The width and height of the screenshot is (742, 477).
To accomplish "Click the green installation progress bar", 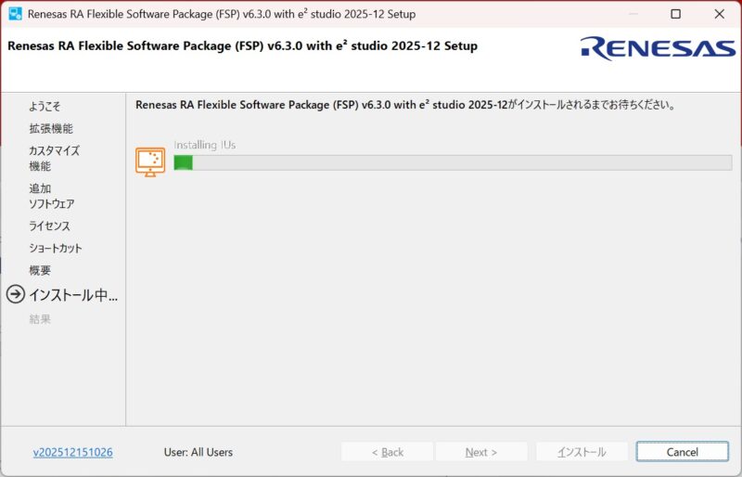I will (452, 163).
